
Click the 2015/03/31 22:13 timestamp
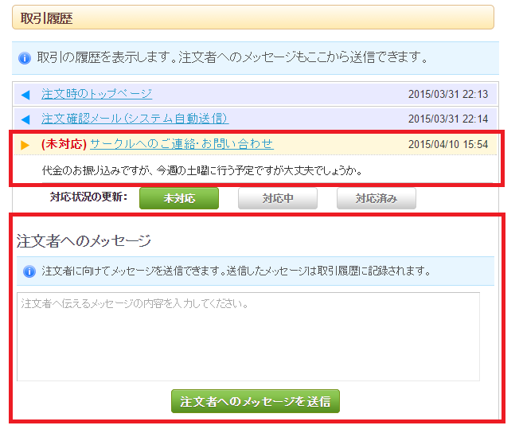(447, 95)
